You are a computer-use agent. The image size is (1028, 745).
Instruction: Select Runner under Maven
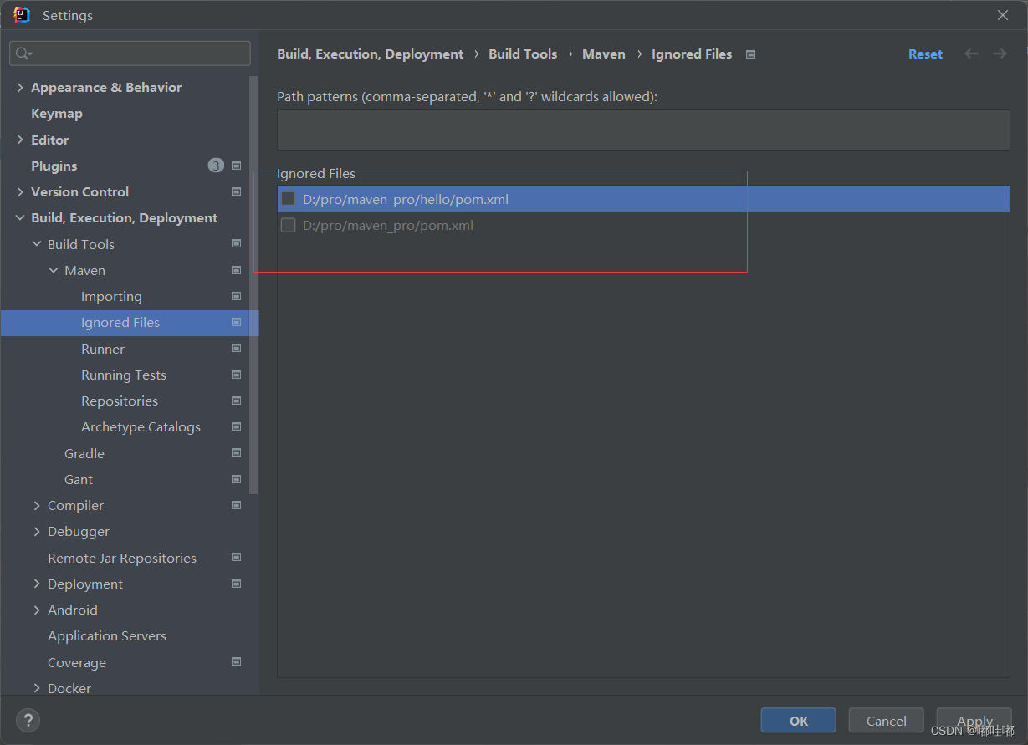coord(103,349)
